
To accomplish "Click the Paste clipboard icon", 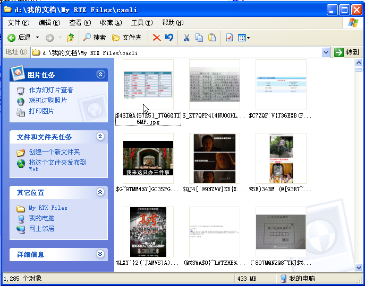I will click(x=212, y=38).
